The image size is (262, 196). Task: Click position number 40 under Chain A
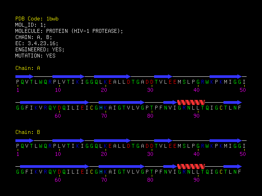tap(196, 90)
